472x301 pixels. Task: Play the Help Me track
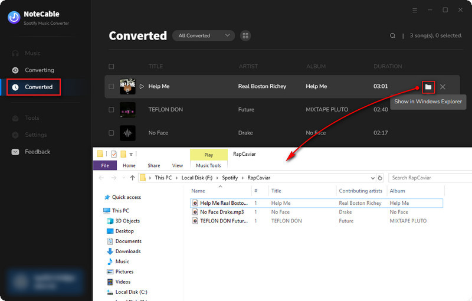click(x=142, y=86)
